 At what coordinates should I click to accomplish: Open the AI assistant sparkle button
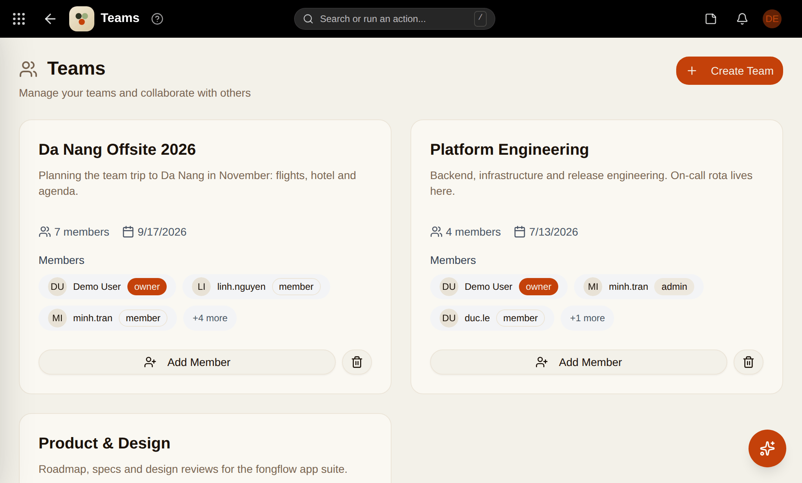coord(767,448)
